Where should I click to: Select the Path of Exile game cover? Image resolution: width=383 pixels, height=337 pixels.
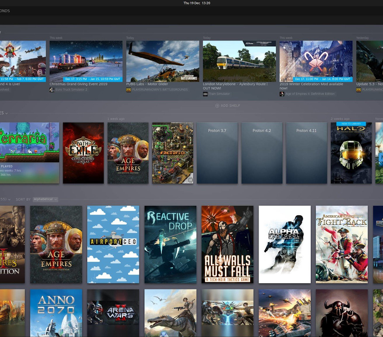[x=83, y=153]
